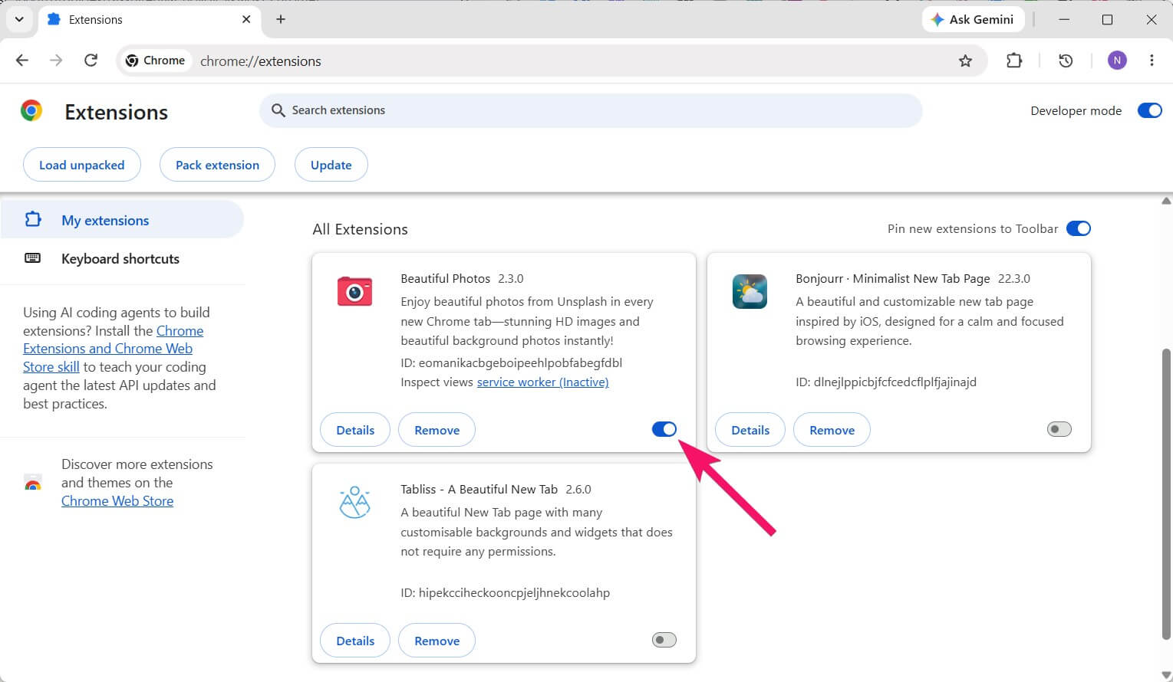The width and height of the screenshot is (1173, 682).
Task: Open Details for Bonjourr extension
Action: point(750,430)
